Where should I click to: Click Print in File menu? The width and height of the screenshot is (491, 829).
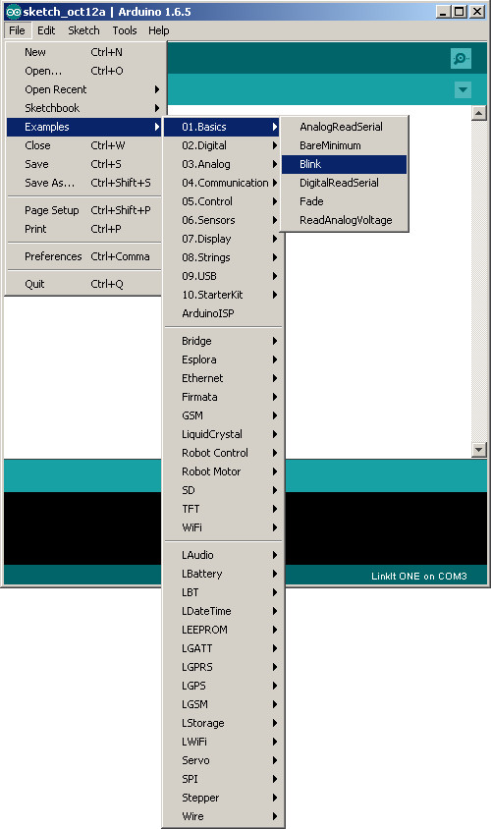tap(83, 229)
